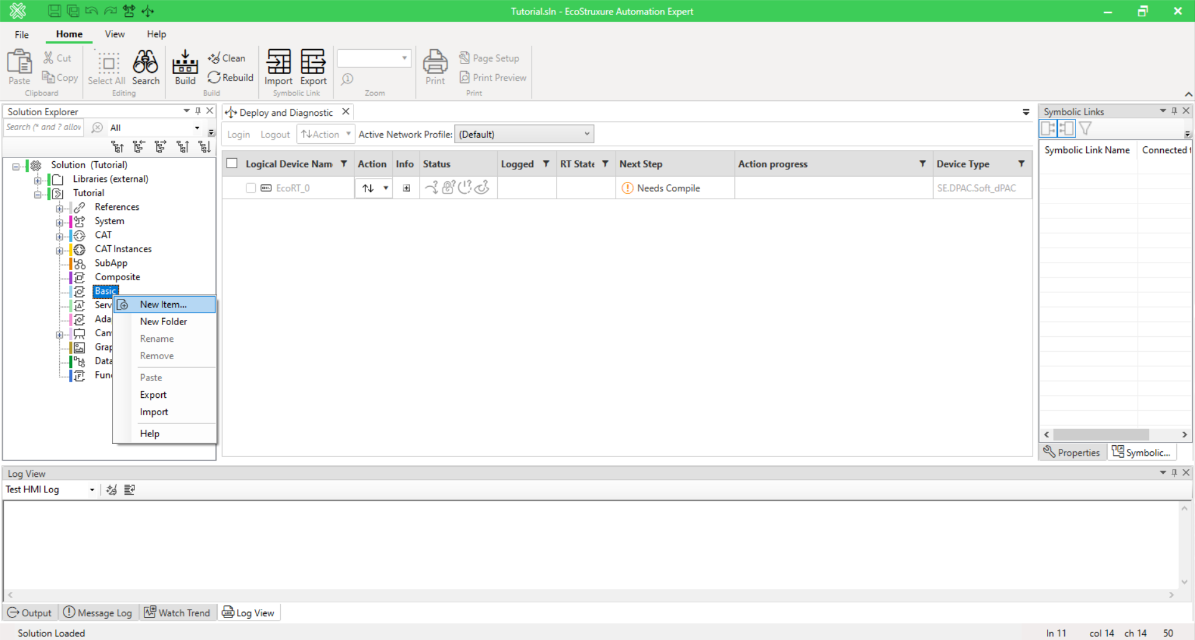This screenshot has width=1195, height=640.
Task: Click the log list options icon
Action: pos(129,490)
